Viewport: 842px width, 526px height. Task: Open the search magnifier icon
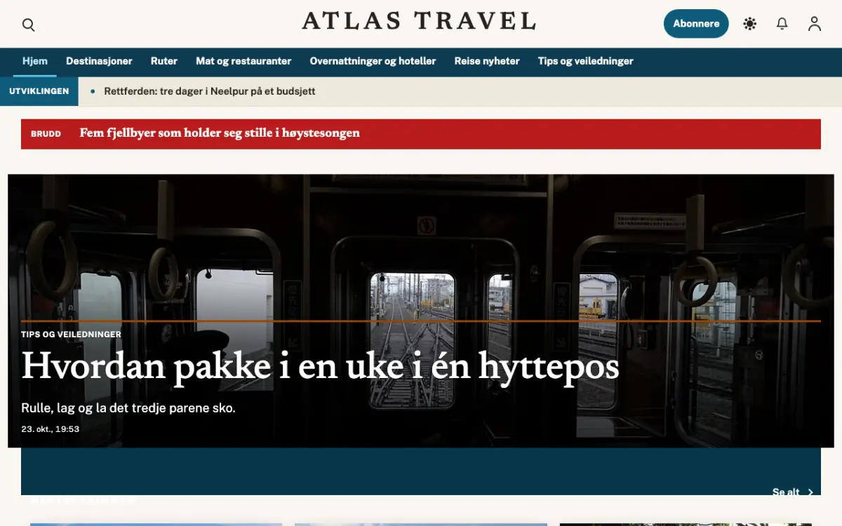(x=29, y=25)
